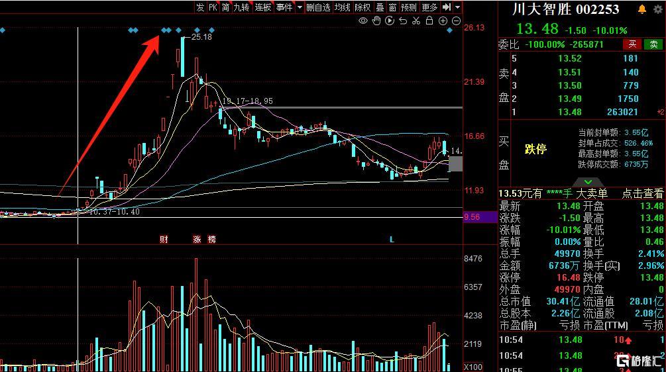Open the gear settings icon in quote panel
Image resolution: width=666 pixels, height=372 pixels.
point(658,9)
